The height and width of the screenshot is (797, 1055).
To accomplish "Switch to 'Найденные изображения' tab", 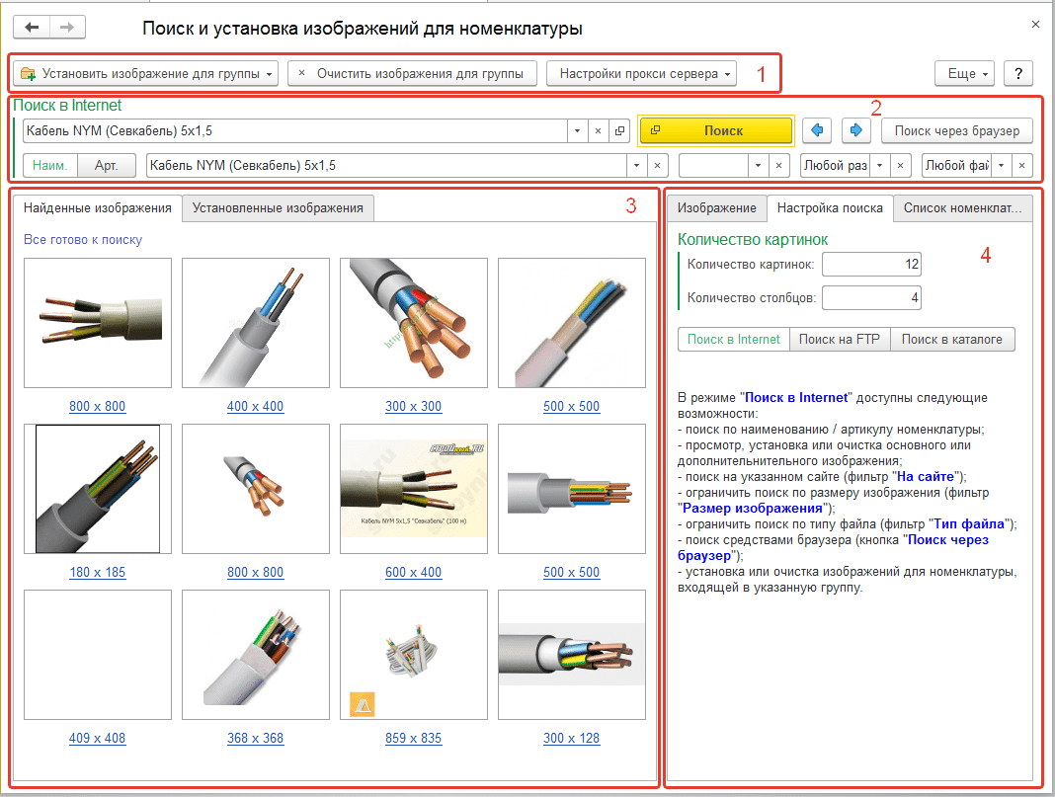I will (98, 208).
